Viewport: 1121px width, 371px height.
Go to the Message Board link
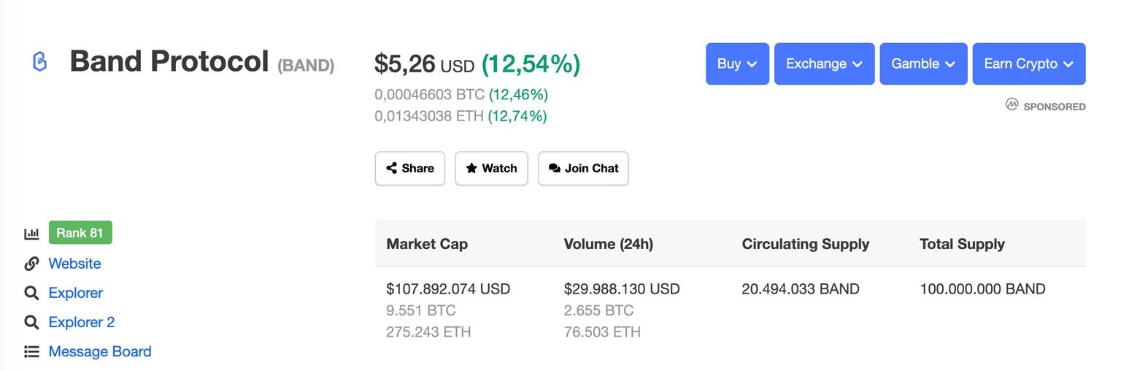click(100, 352)
